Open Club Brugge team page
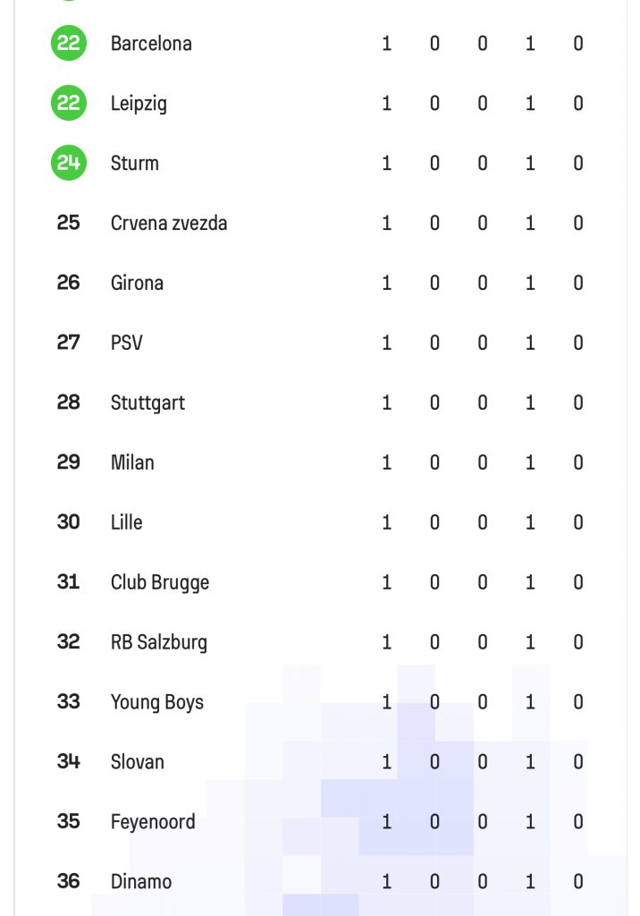The height and width of the screenshot is (916, 640). point(160,582)
